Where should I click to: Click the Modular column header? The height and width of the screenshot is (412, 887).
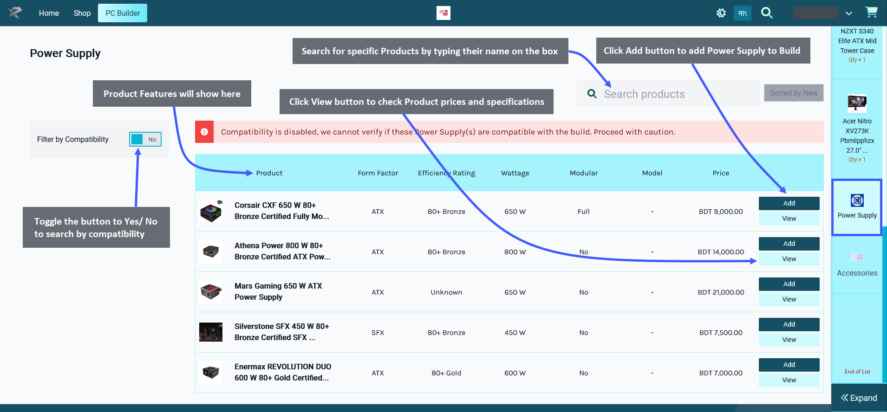pyautogui.click(x=584, y=173)
